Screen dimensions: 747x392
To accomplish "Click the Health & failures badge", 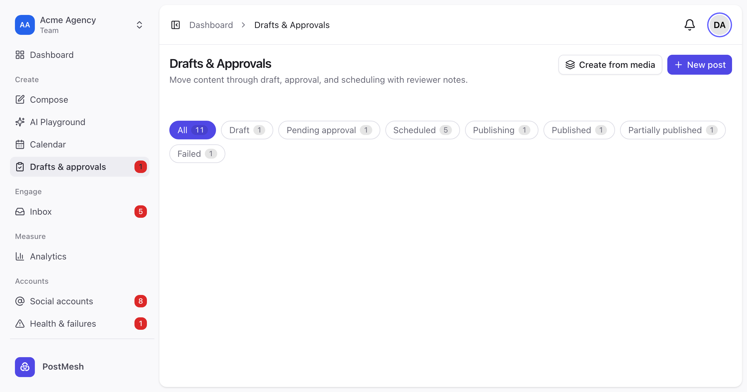I will [141, 324].
